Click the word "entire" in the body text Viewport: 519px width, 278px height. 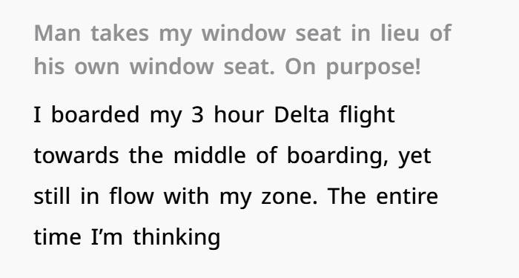(407, 196)
